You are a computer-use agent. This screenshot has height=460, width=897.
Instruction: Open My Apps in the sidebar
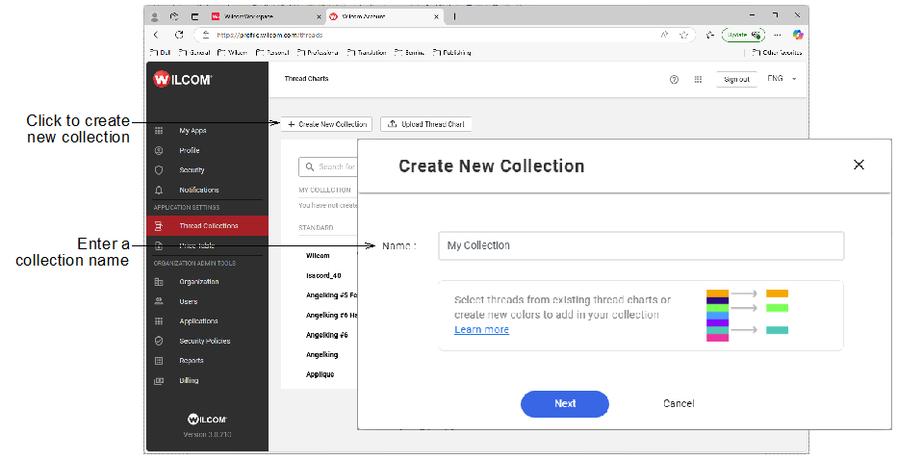(192, 131)
